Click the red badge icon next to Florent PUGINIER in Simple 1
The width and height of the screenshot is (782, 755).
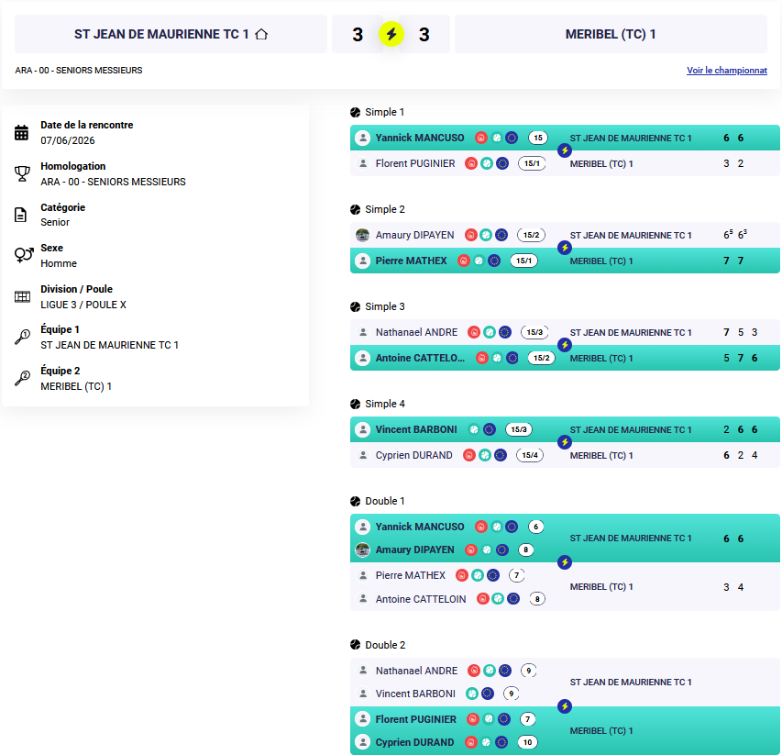point(471,163)
